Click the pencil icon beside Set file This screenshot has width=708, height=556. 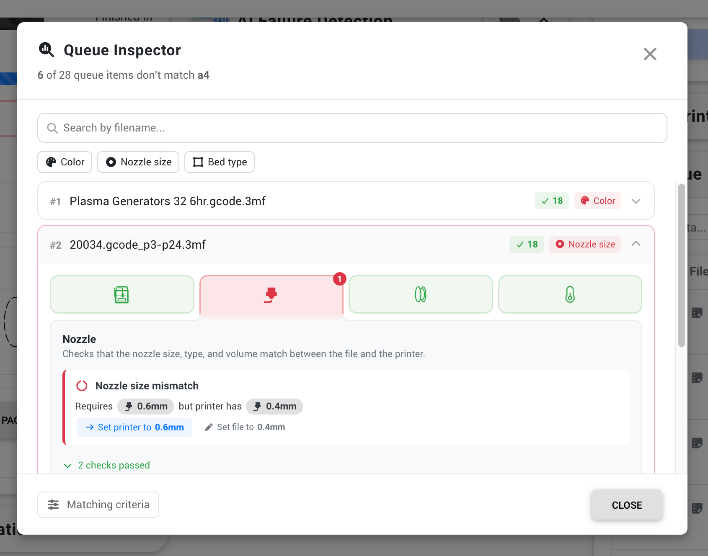click(x=209, y=427)
